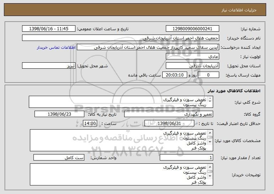The image size is (274, 194).
Task: Select the priority field showing عادی
Action: 193,57
